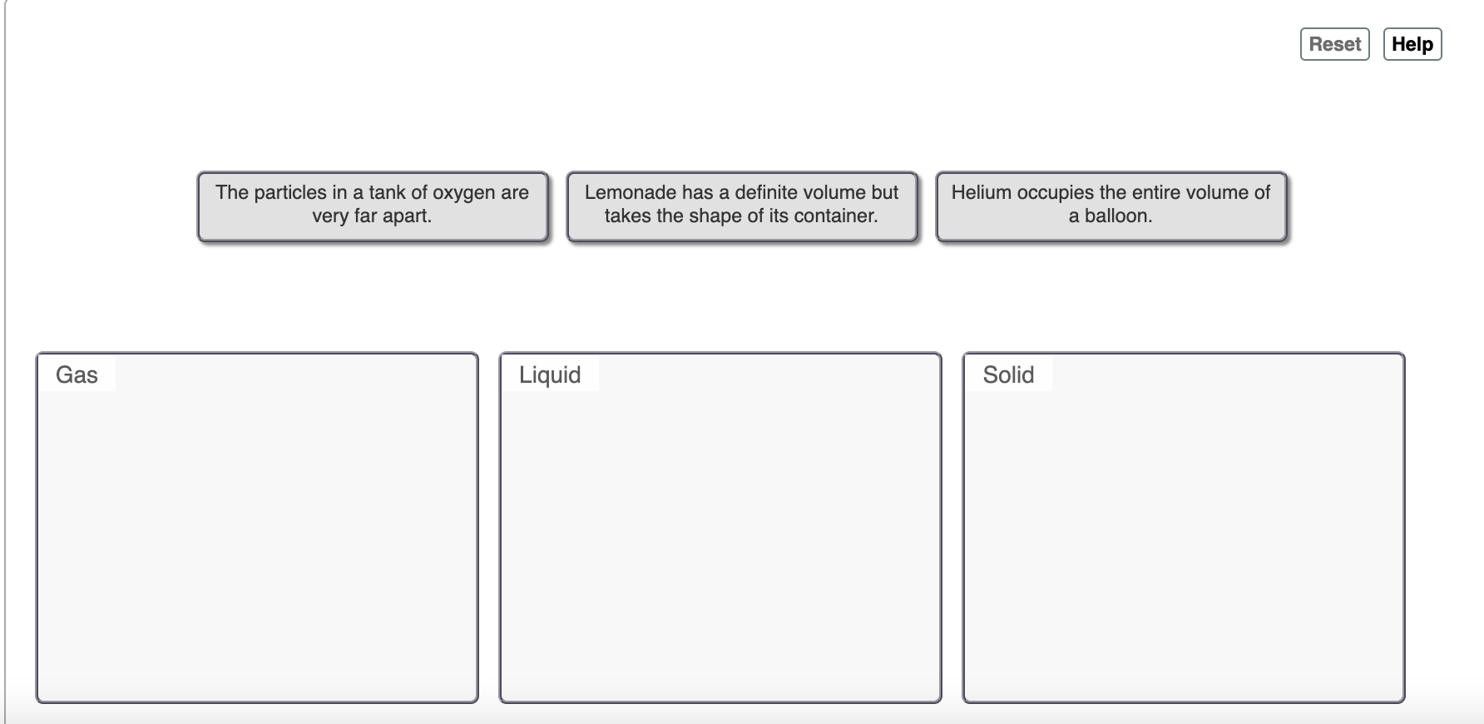The height and width of the screenshot is (724, 1484).
Task: Click the Gas category label
Action: pos(76,374)
